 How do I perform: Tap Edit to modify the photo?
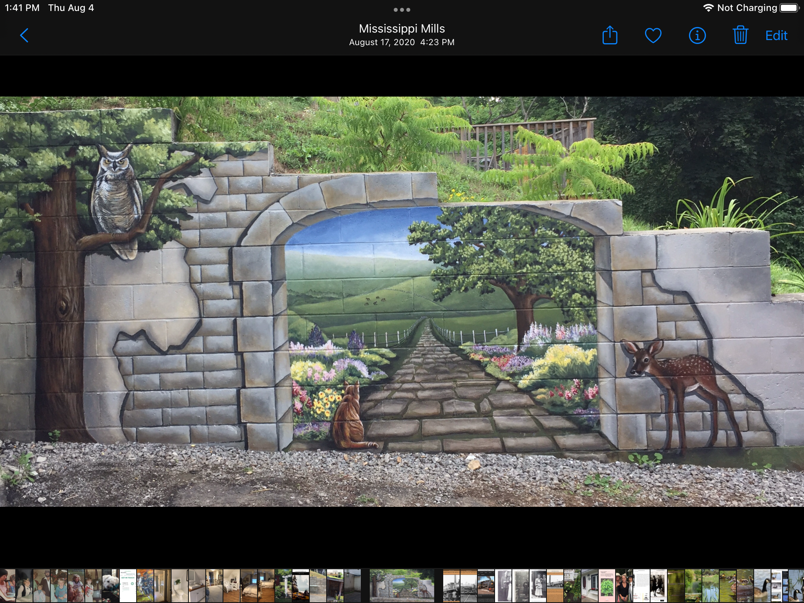[x=776, y=36]
